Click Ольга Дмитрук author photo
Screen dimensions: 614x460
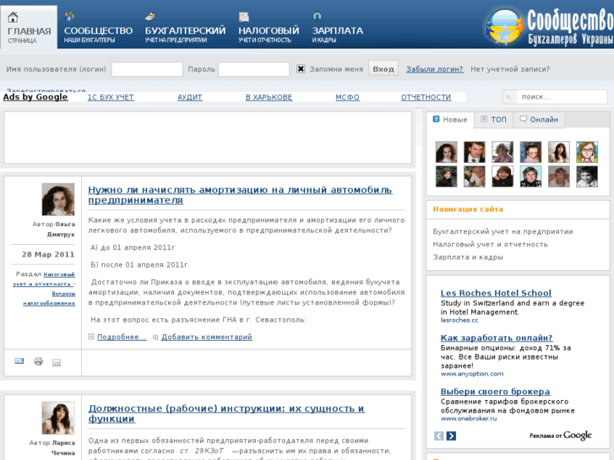point(58,199)
